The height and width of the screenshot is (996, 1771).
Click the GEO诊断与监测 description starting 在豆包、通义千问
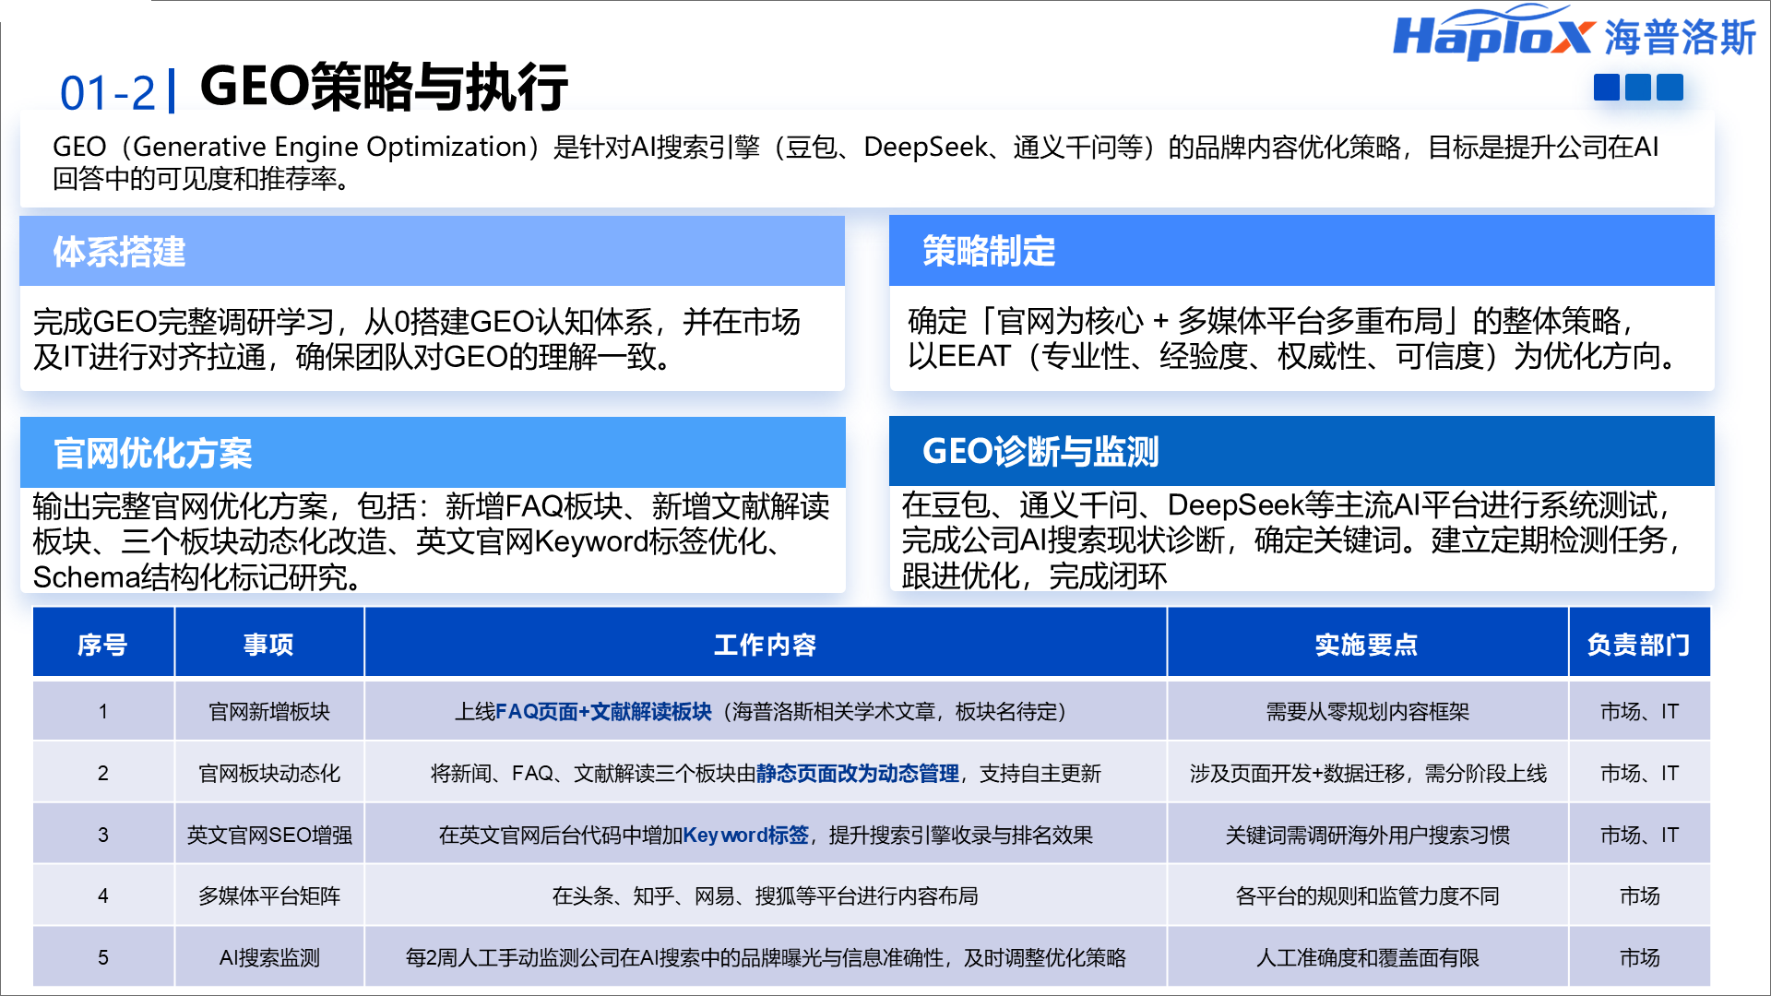pyautogui.click(x=1291, y=540)
